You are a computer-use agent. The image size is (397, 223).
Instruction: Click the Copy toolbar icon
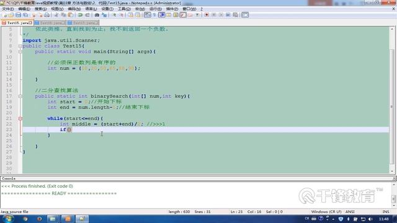click(x=63, y=15)
